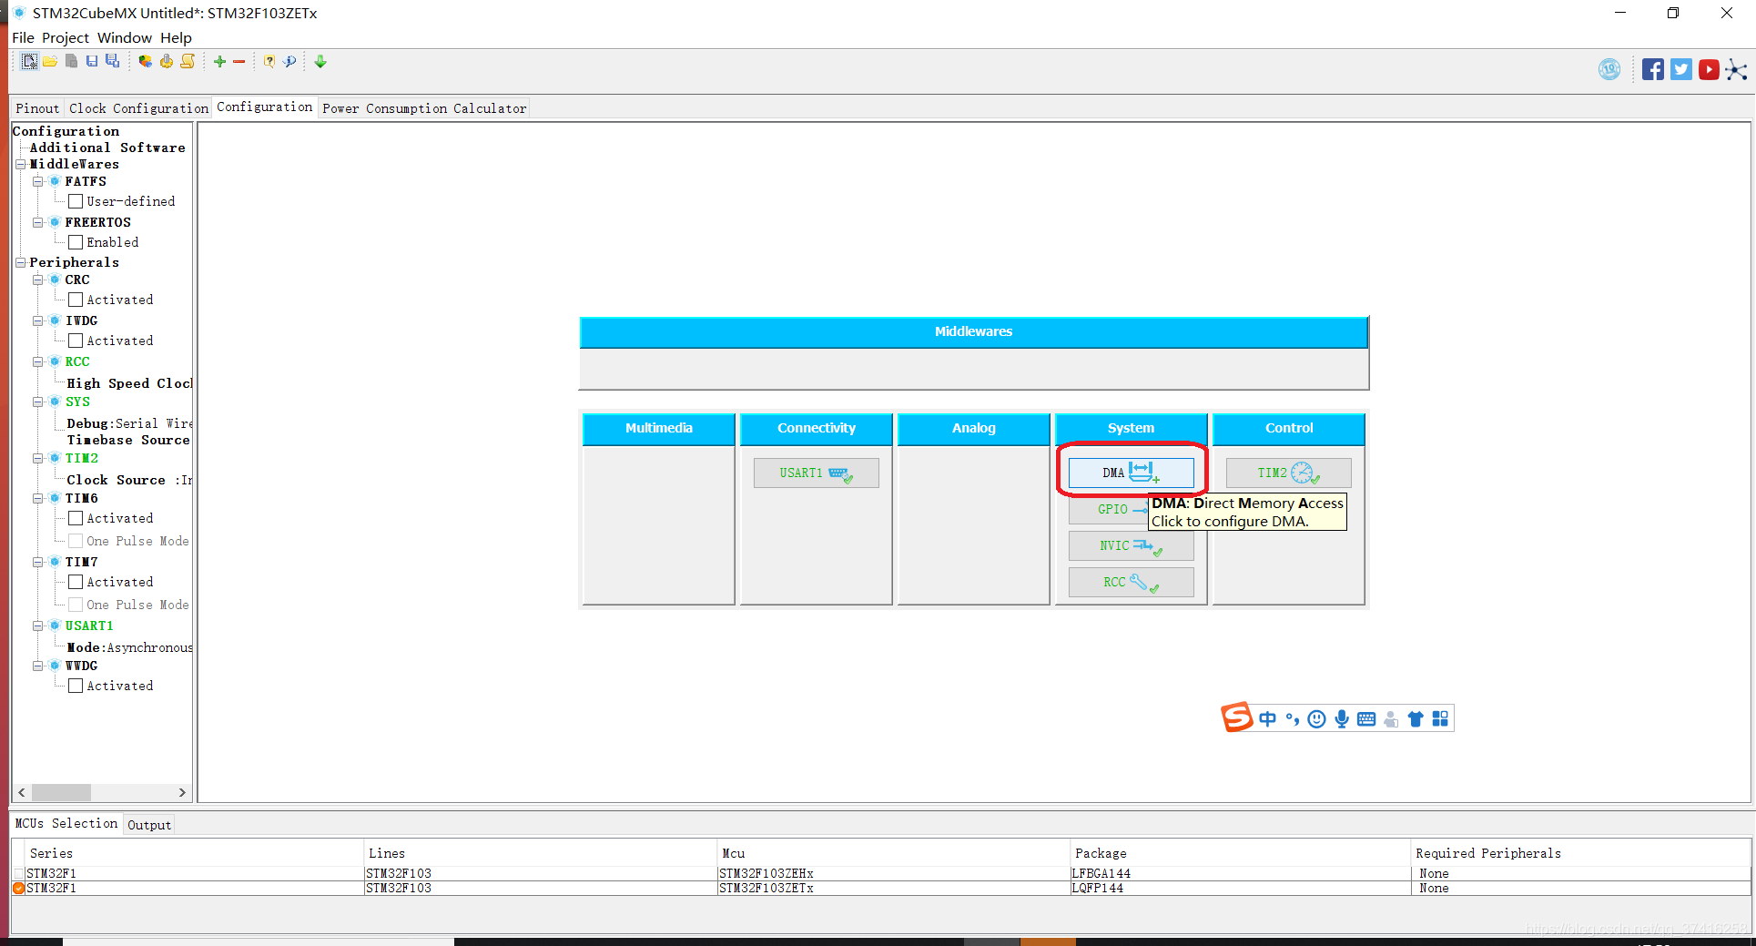The width and height of the screenshot is (1756, 946).
Task: Click the Generate Code gear icon
Action: tap(167, 61)
